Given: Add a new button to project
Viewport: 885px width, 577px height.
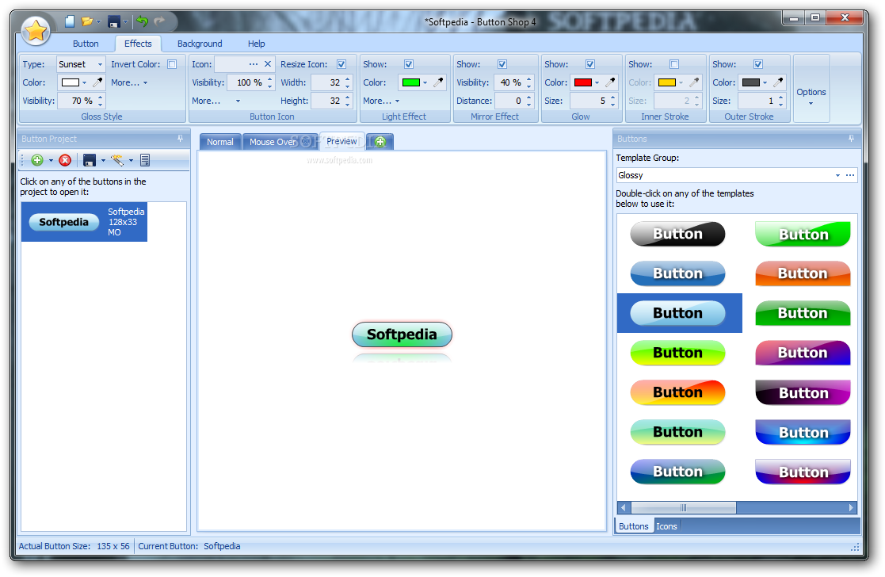Looking at the screenshot, I should tap(37, 160).
